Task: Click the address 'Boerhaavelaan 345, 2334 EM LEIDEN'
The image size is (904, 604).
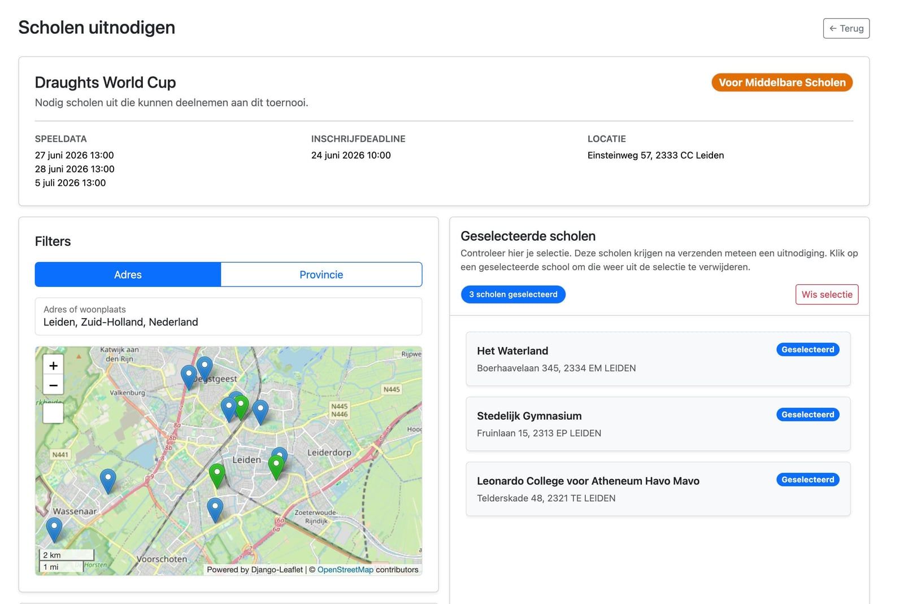Action: click(557, 368)
